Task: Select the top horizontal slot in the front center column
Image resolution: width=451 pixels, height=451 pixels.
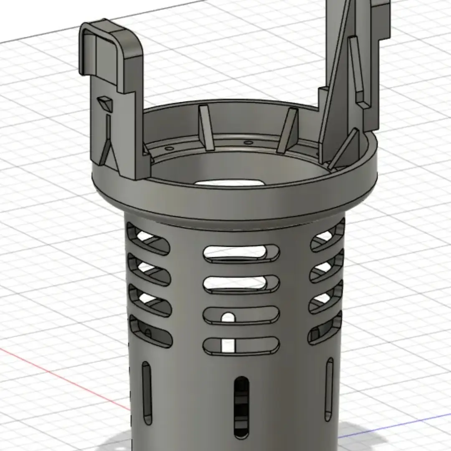Action: [241, 254]
